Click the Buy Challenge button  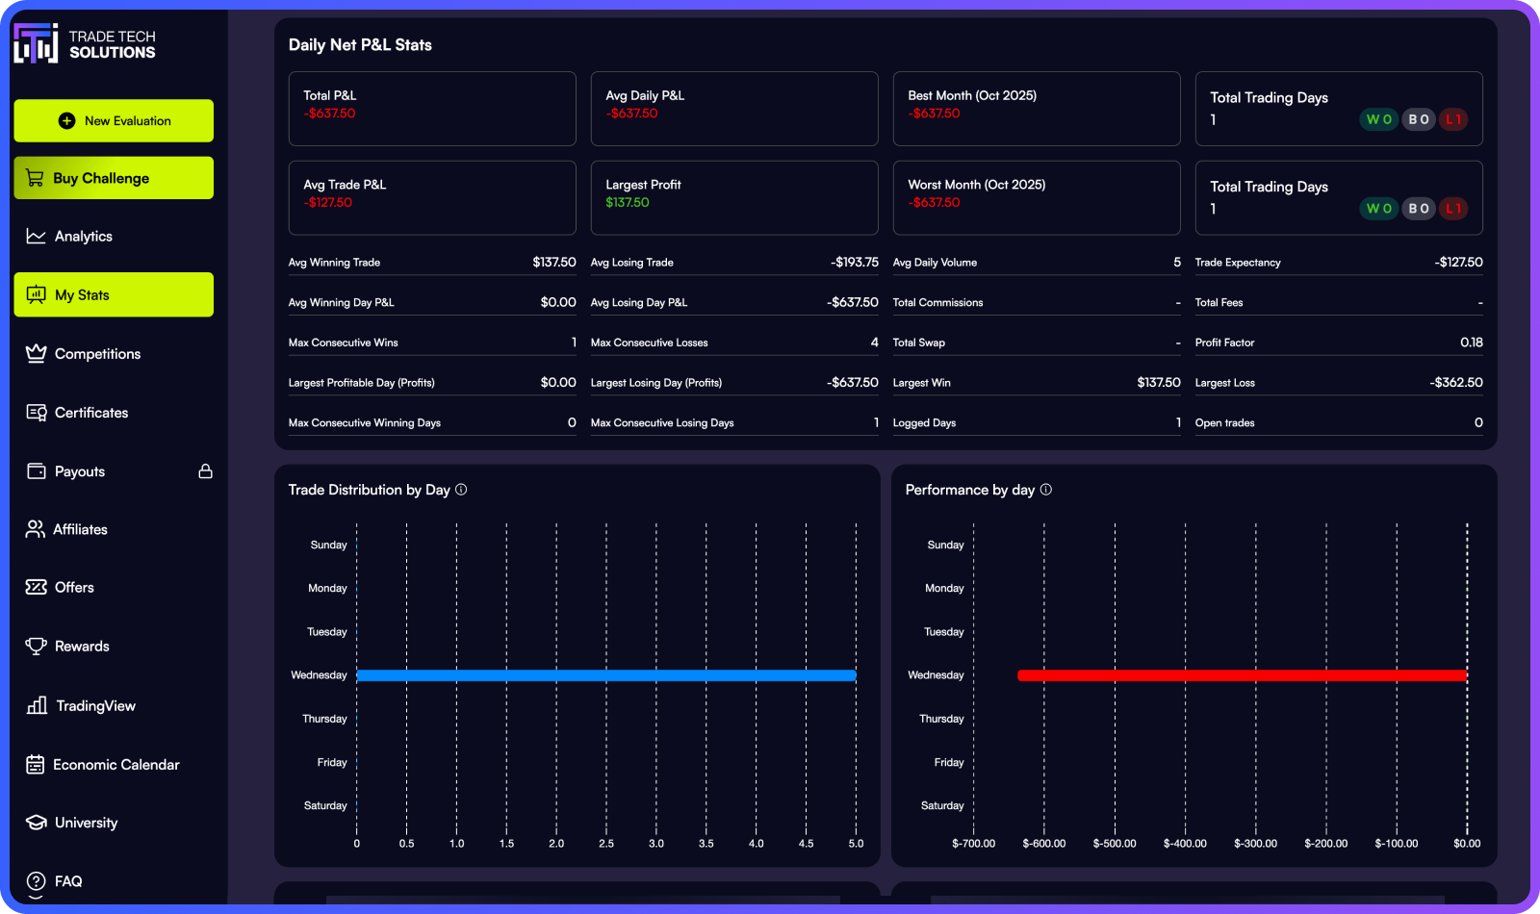(114, 178)
